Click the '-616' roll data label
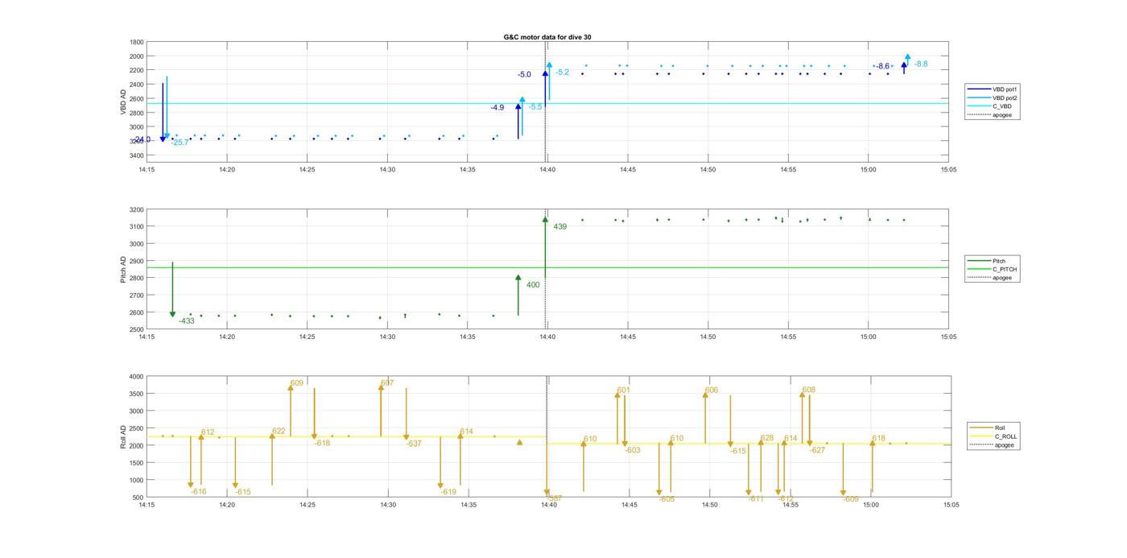The height and width of the screenshot is (558, 1127). coord(199,492)
